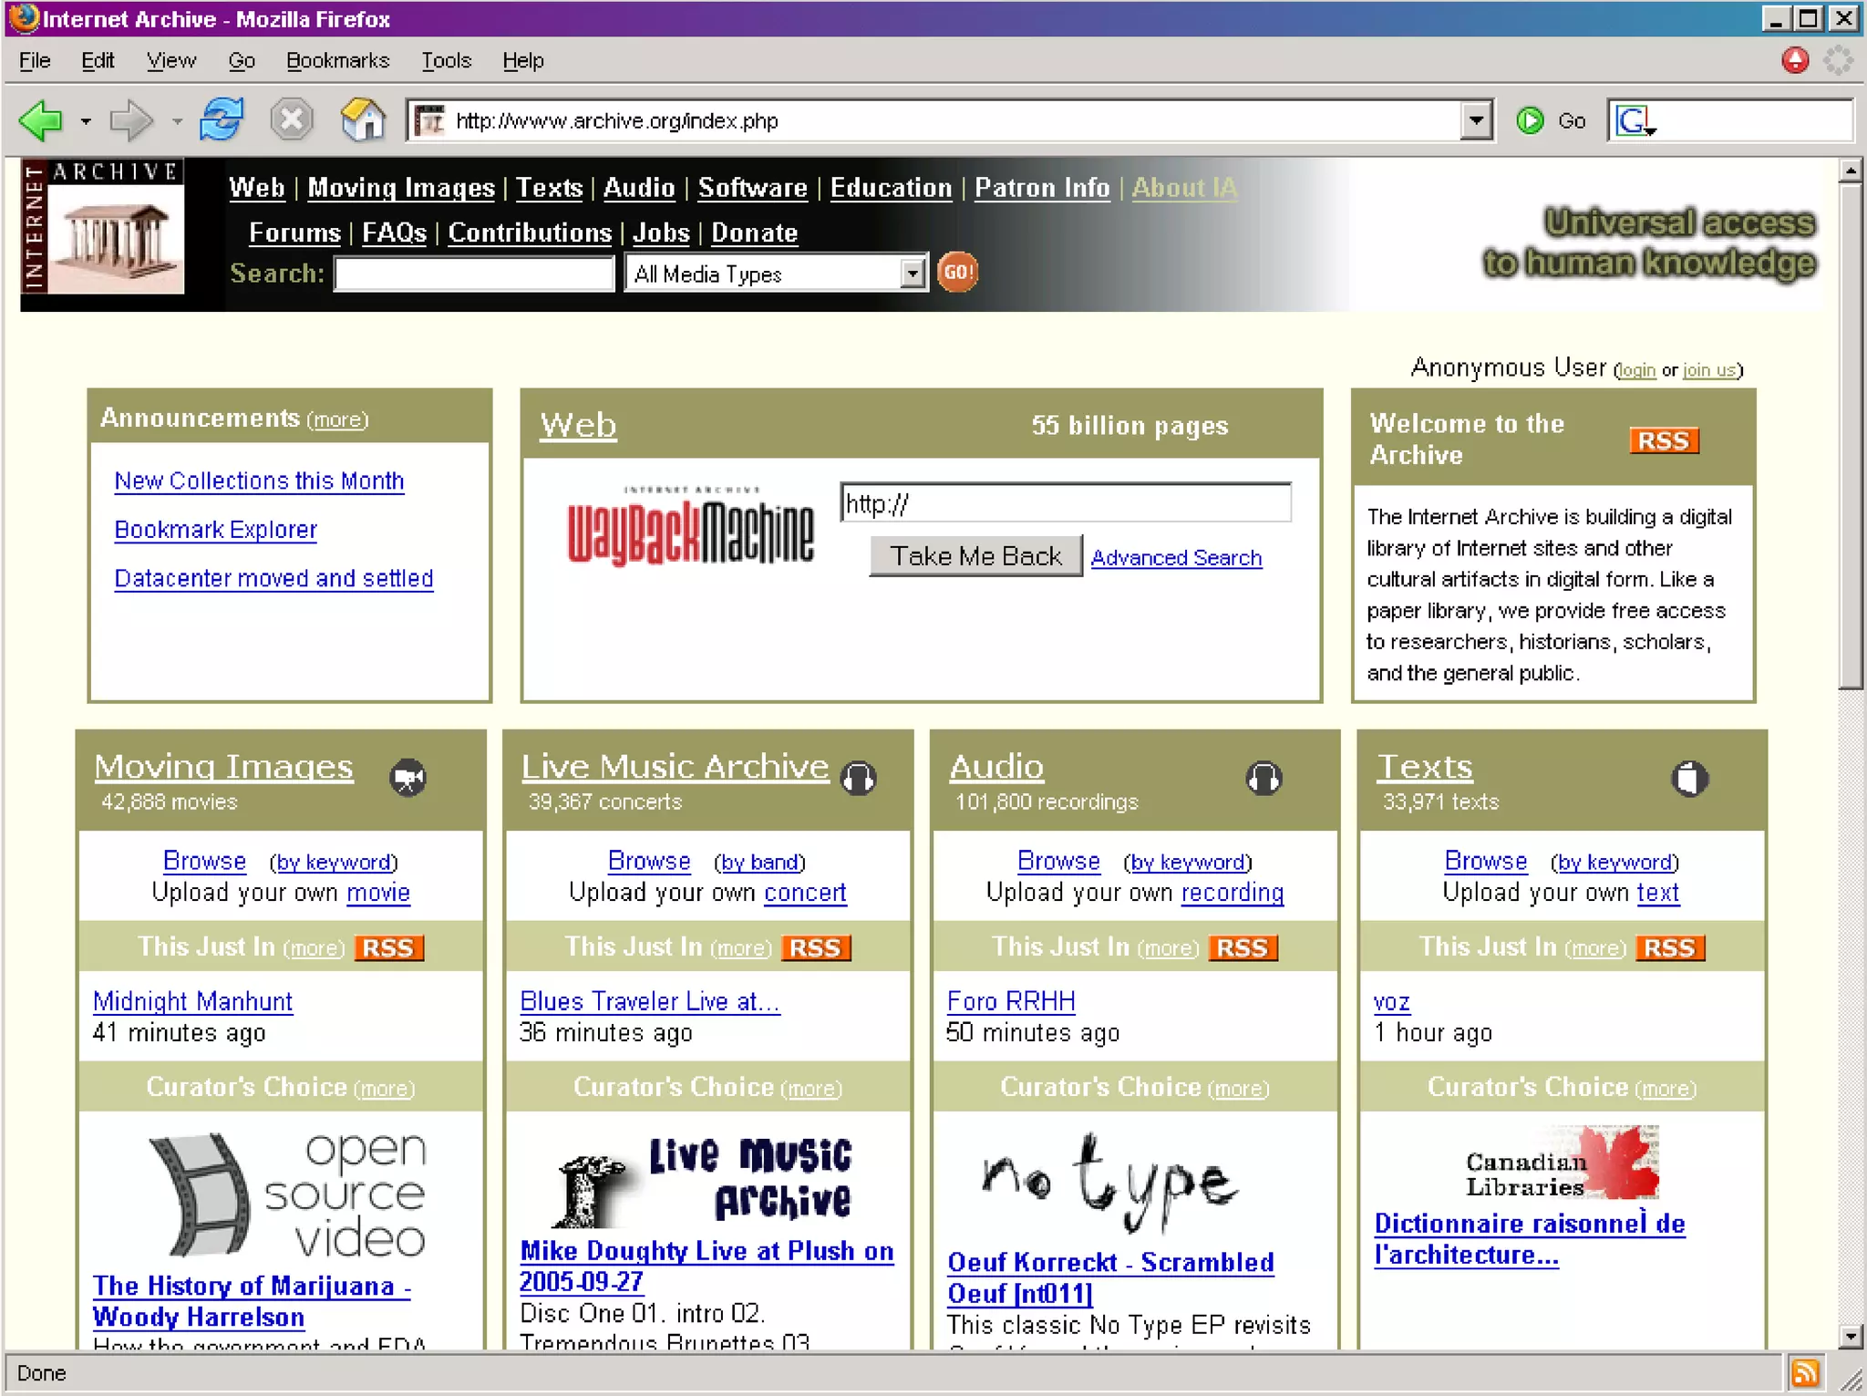Click the Texts section book icon

click(x=1689, y=778)
